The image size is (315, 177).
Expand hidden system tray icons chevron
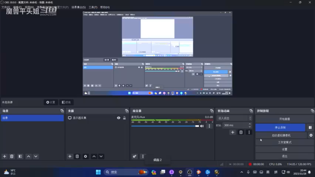242,172
